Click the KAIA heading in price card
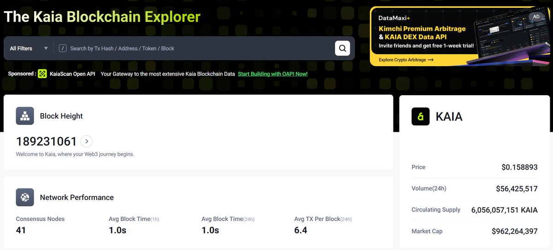Viewport: 553px width, 250px height. (x=449, y=117)
